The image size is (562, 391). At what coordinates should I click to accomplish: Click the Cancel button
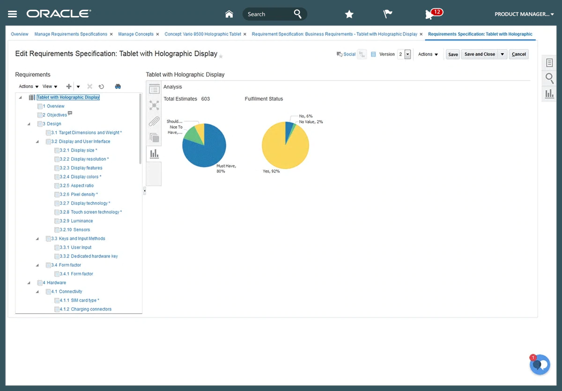pyautogui.click(x=518, y=54)
